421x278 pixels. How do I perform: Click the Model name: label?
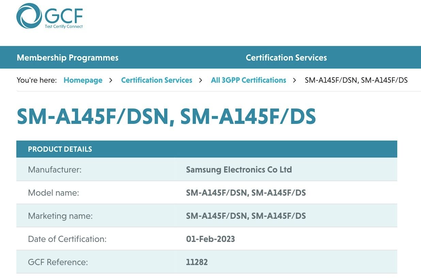tap(53, 193)
